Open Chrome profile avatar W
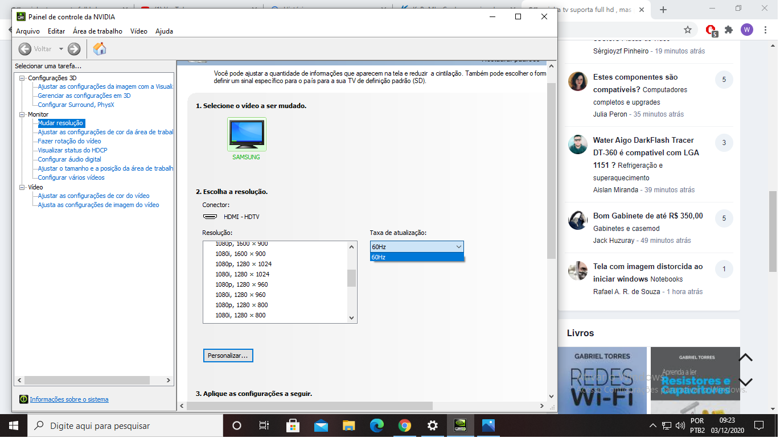The width and height of the screenshot is (780, 438). point(747,30)
